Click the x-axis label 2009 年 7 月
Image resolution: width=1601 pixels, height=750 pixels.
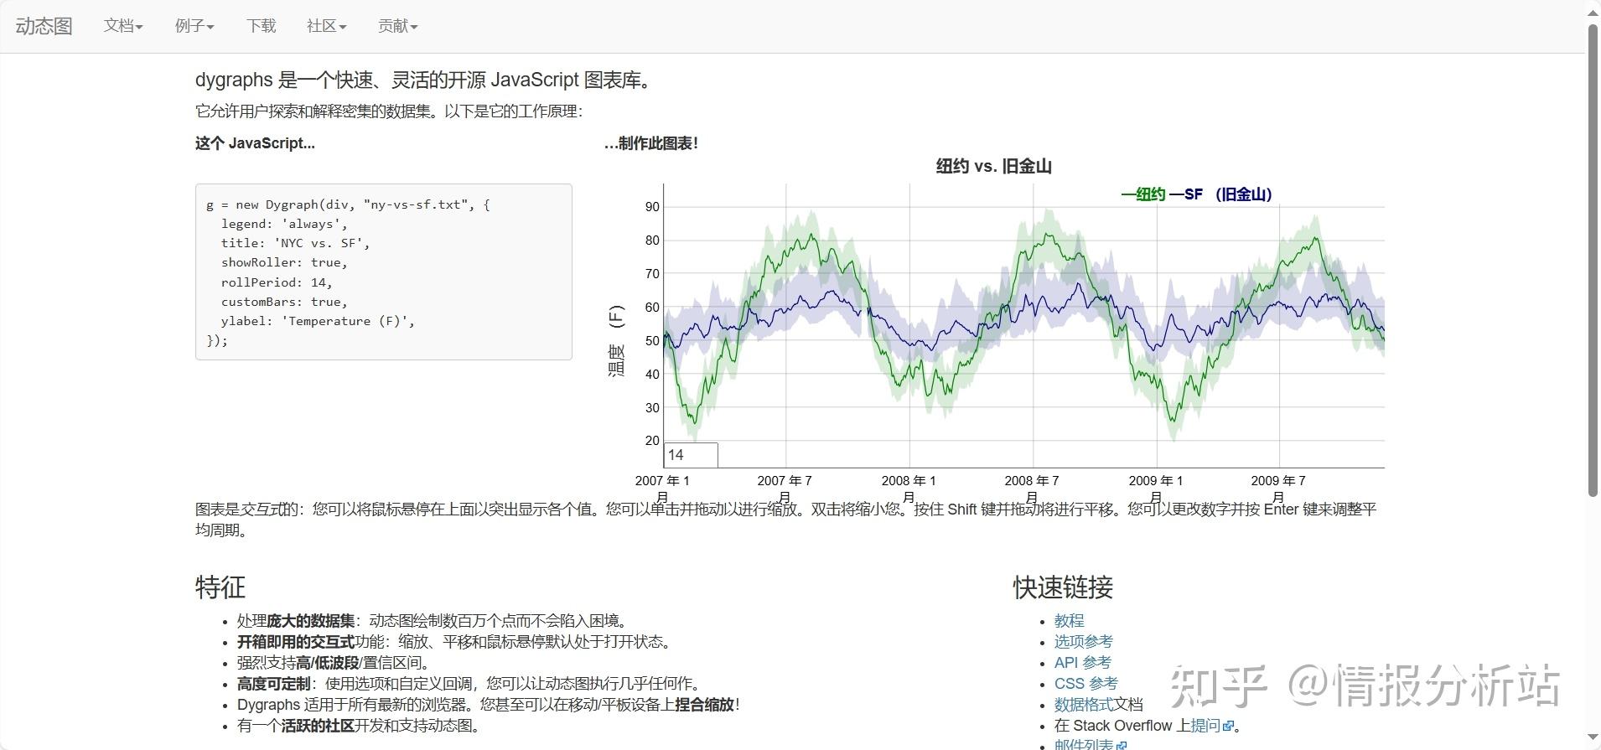coord(1278,489)
